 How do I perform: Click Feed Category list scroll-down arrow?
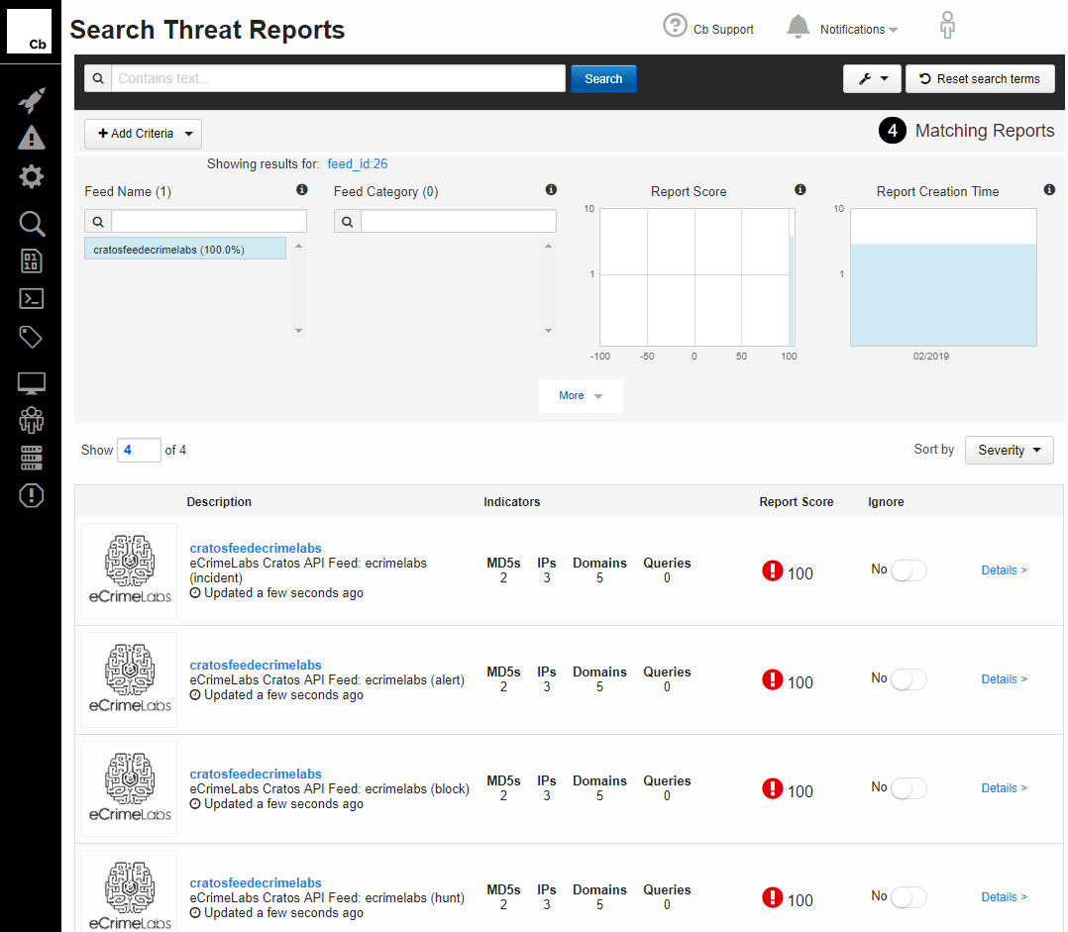click(x=548, y=331)
